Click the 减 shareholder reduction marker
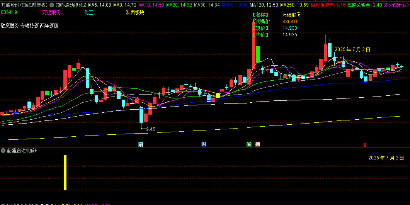 coord(249,144)
